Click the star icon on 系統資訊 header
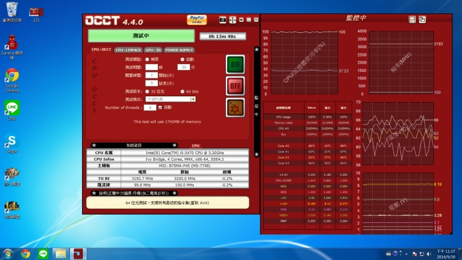 [x=94, y=145]
